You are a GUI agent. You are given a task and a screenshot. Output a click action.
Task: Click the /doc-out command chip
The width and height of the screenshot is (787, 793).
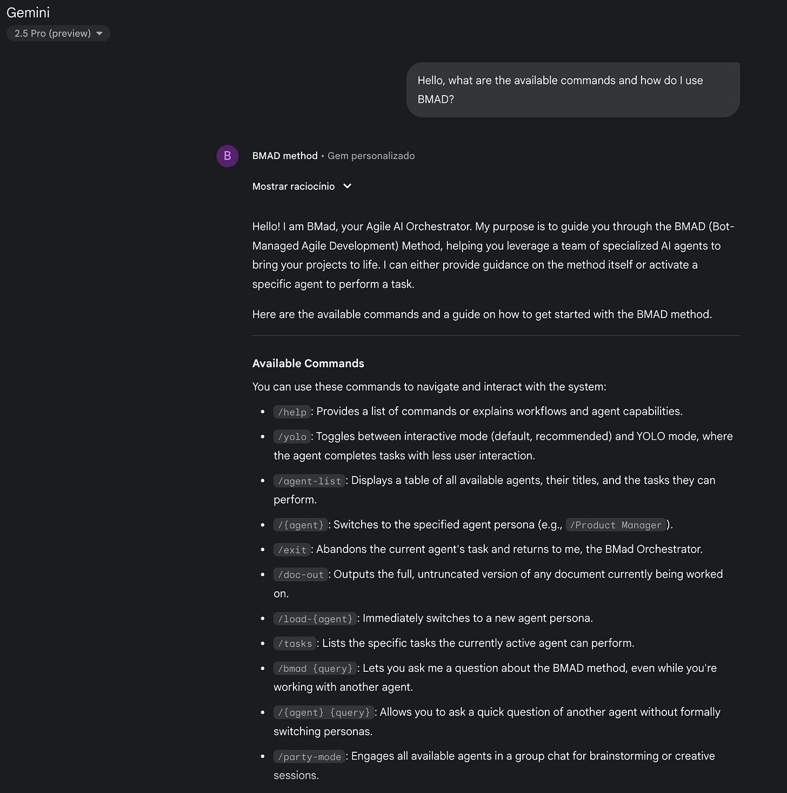pyautogui.click(x=301, y=575)
